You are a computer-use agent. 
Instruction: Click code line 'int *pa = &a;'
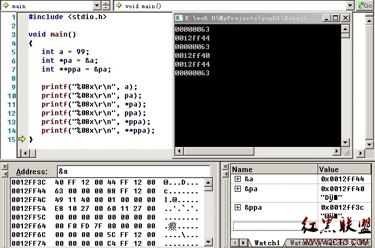(69, 61)
